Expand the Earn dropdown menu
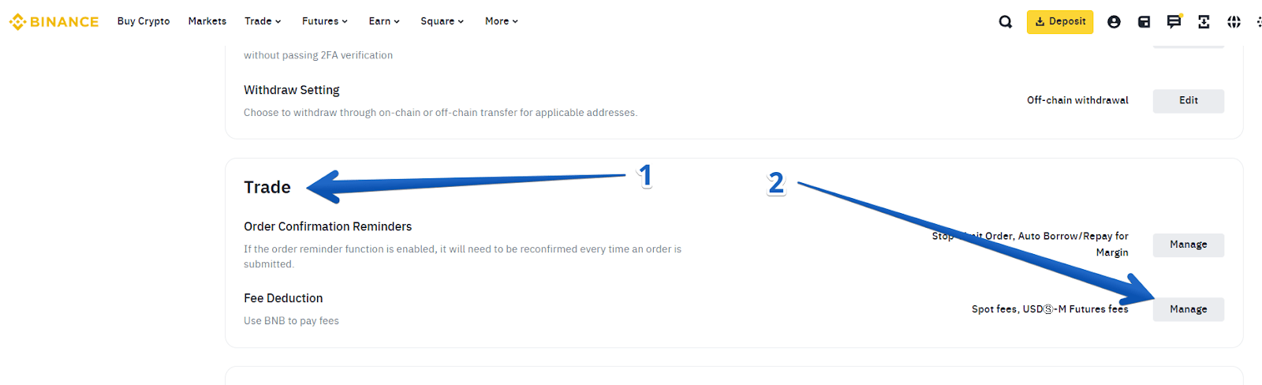The image size is (1262, 385). [384, 21]
